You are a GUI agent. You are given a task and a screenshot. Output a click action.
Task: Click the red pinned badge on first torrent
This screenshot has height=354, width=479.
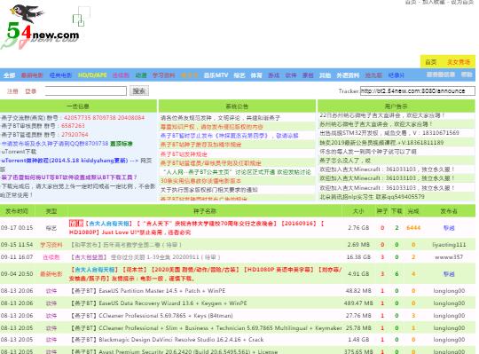click(75, 224)
